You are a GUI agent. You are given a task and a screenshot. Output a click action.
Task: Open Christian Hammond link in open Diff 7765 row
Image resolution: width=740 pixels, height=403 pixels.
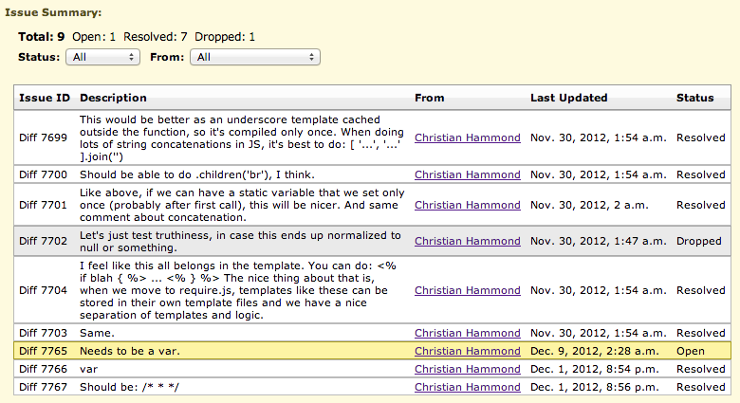467,351
